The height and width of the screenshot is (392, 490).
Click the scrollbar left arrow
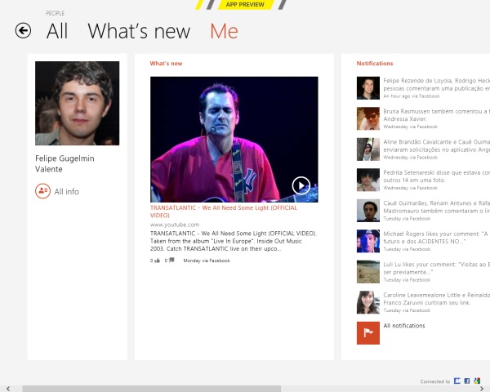(8, 389)
